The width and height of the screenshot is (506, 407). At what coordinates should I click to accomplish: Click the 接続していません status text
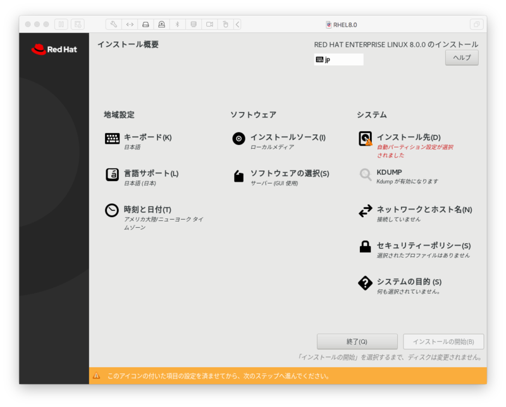398,220
